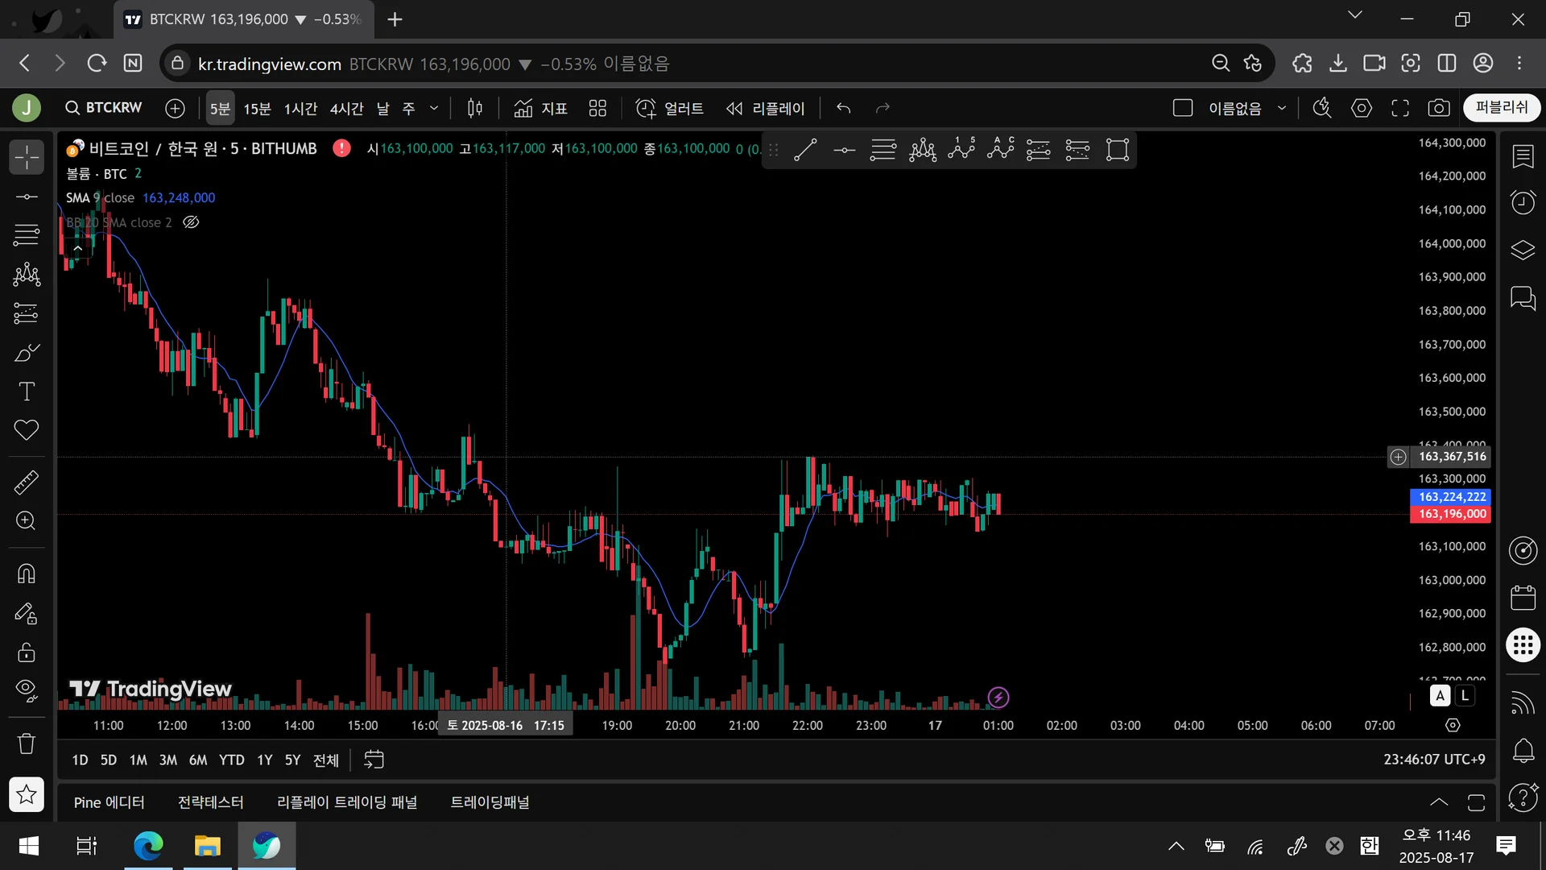Click the trash remove drawings icon

coord(26,743)
